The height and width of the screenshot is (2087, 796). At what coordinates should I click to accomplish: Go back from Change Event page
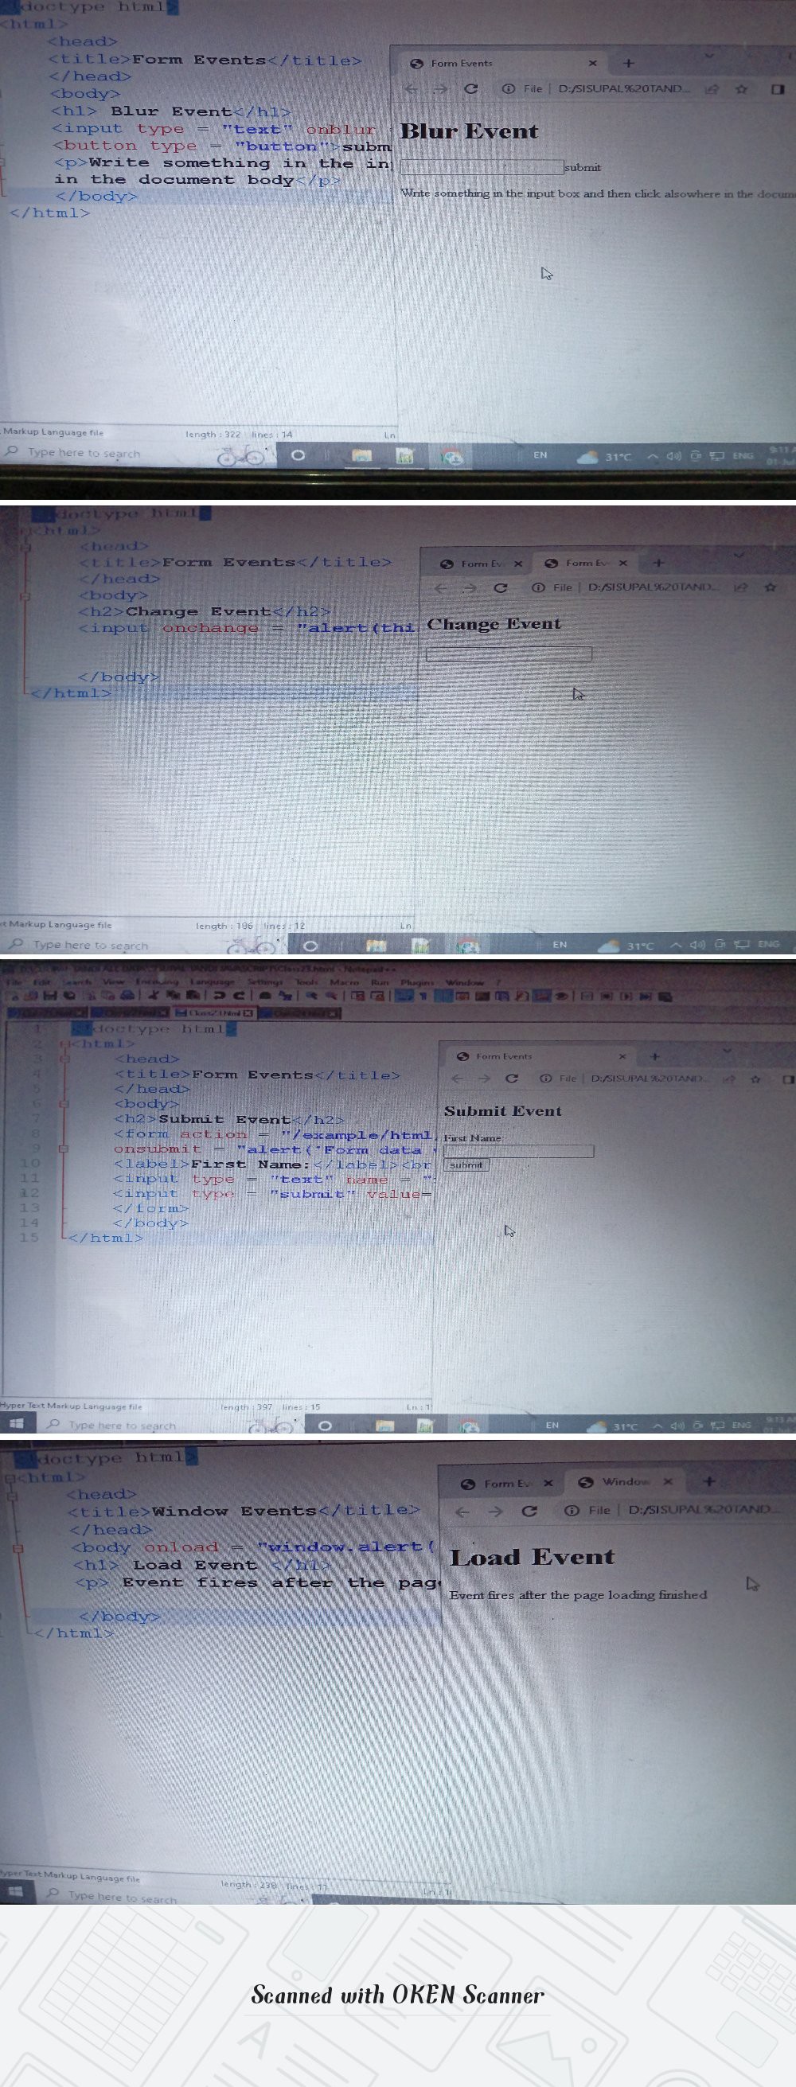click(440, 587)
